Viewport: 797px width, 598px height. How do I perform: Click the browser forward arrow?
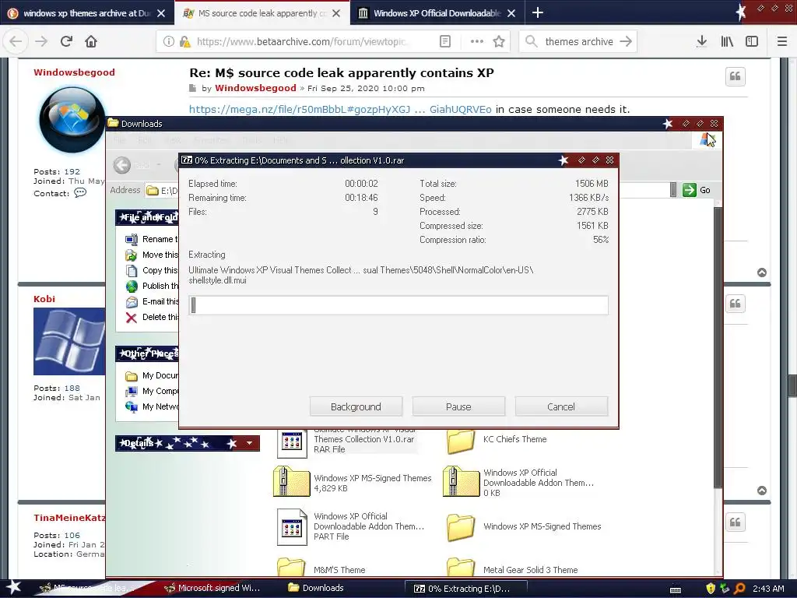(x=41, y=41)
